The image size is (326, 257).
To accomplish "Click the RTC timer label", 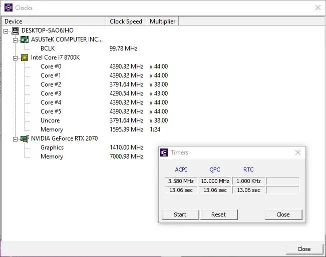I will coord(248,169).
